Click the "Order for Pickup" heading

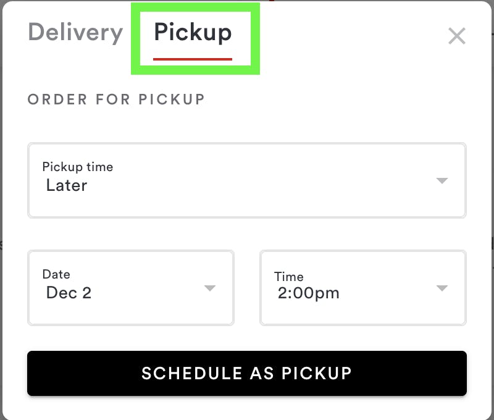coord(116,99)
